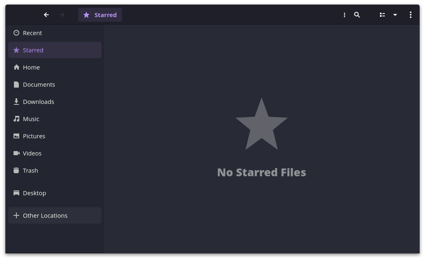Open the Desktop folder
Screen dimensions: 425x260
pyautogui.click(x=34, y=193)
